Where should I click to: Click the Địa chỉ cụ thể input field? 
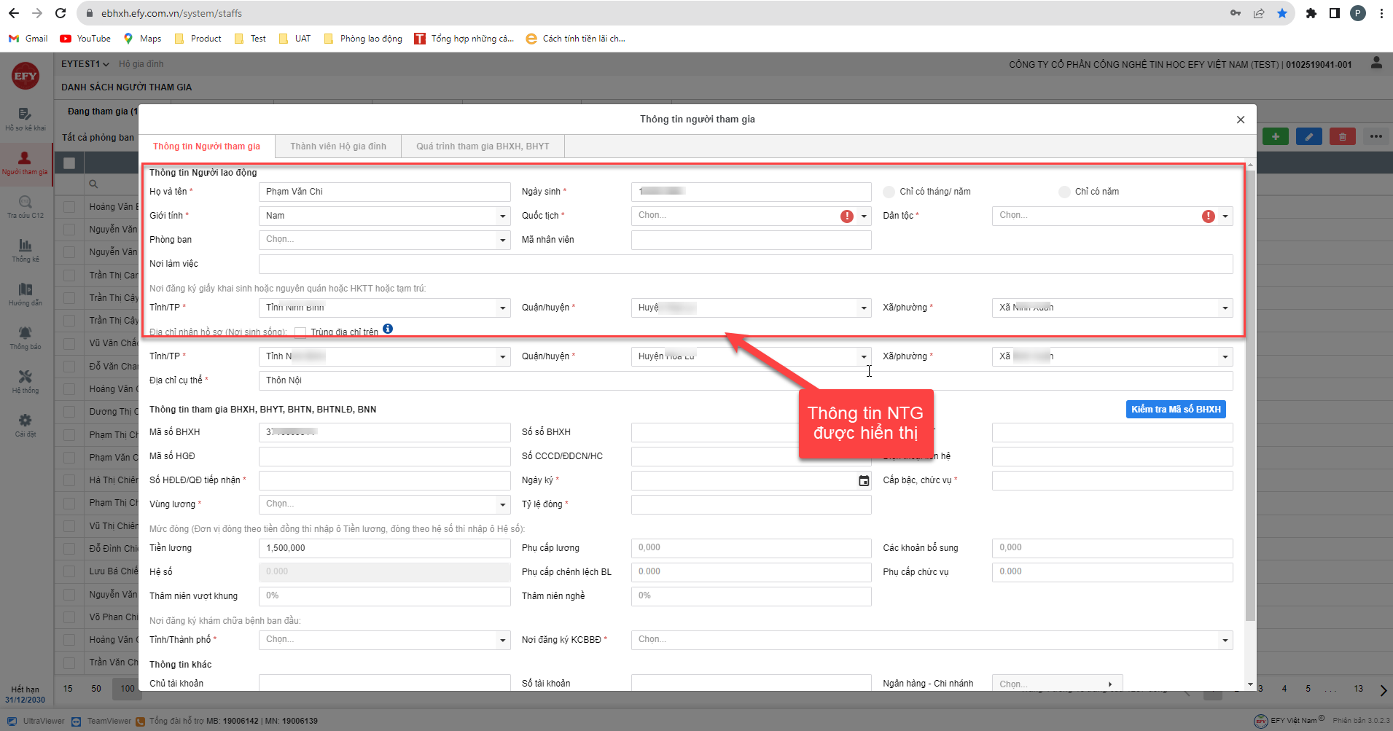tap(745, 380)
